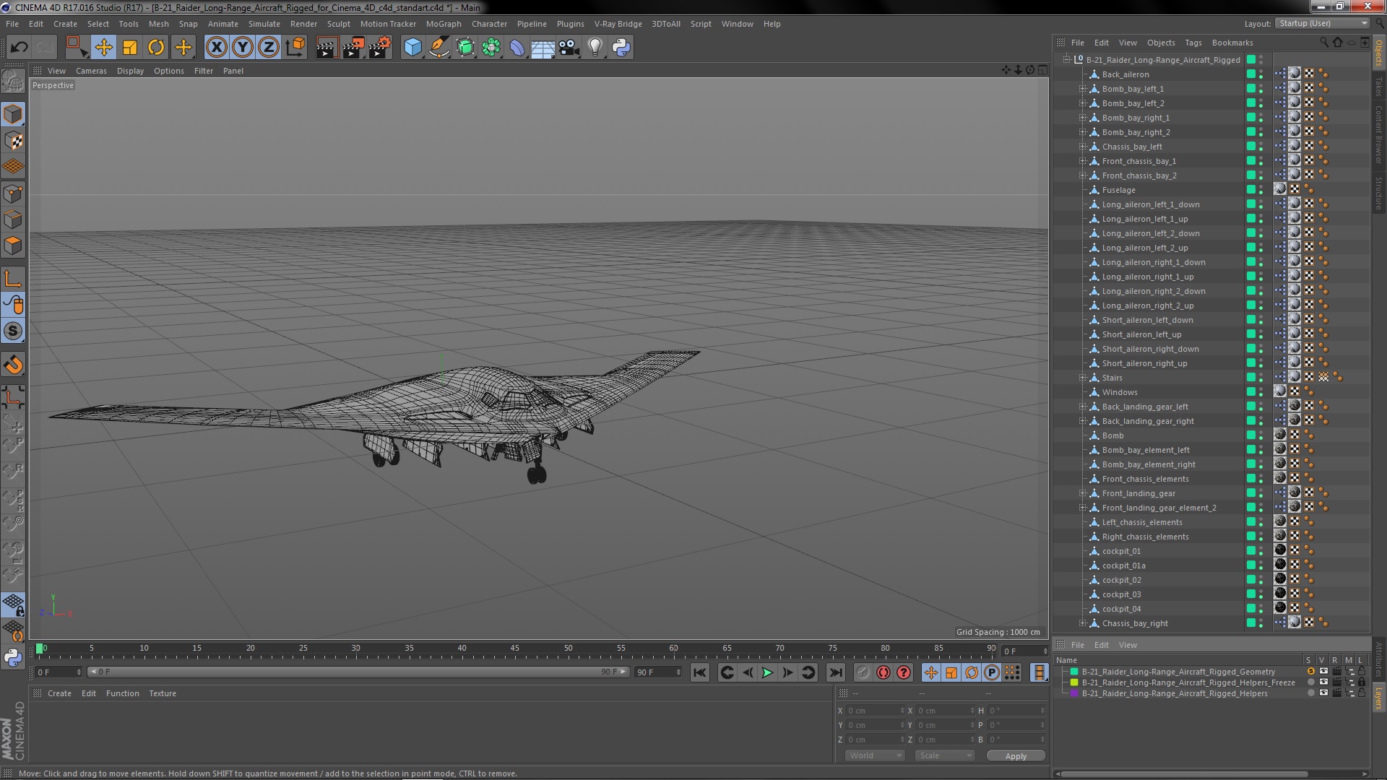
Task: Activate the Scale tool
Action: (130, 48)
